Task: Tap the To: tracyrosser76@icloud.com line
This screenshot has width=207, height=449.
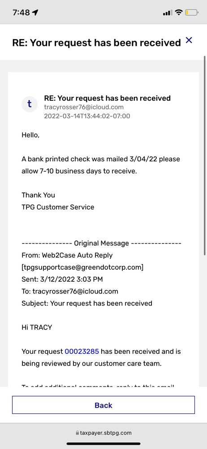Action: click(70, 291)
